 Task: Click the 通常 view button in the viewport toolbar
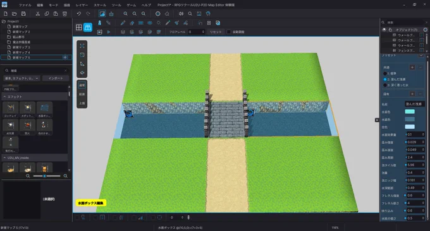pyautogui.click(x=82, y=85)
